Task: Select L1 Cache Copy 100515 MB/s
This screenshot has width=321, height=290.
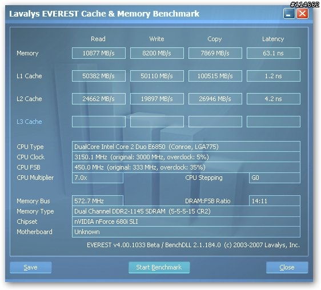Action: pyautogui.click(x=215, y=76)
